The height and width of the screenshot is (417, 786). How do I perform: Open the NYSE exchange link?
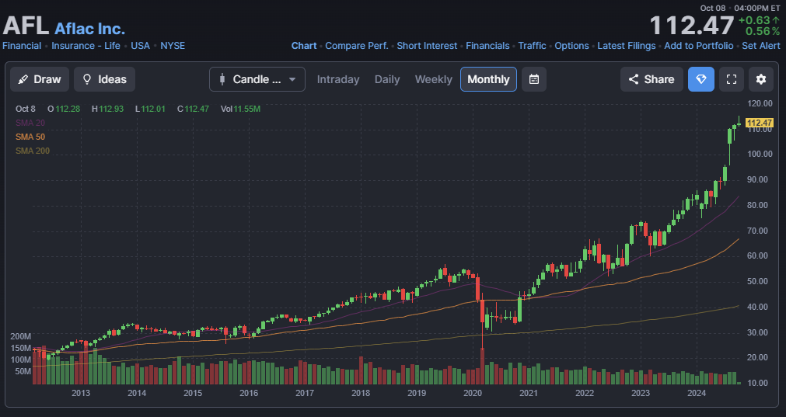pos(173,46)
